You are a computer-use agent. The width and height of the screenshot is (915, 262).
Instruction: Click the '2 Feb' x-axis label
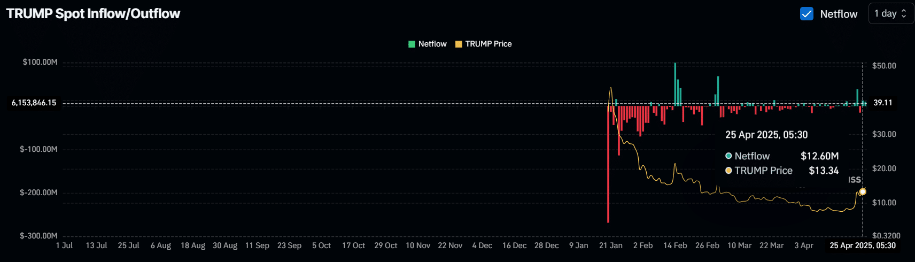coord(643,245)
